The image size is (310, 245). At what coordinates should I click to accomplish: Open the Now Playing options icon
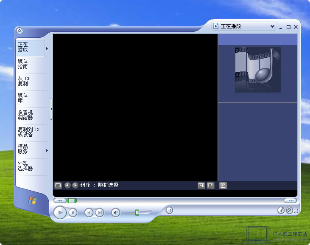(58, 185)
